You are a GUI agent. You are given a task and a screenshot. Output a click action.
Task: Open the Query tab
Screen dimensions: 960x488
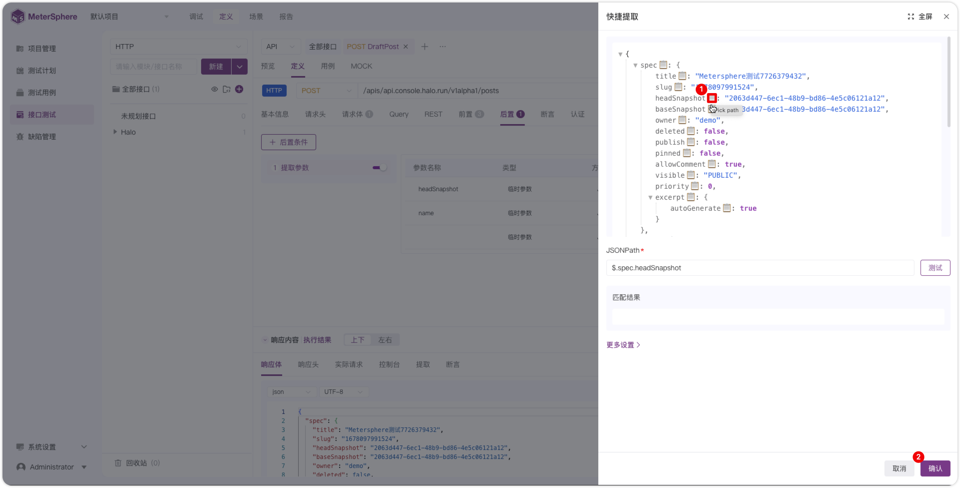coord(399,114)
